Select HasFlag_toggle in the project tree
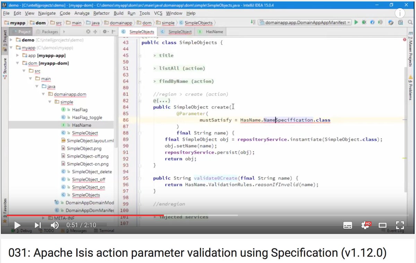 click(x=87, y=117)
